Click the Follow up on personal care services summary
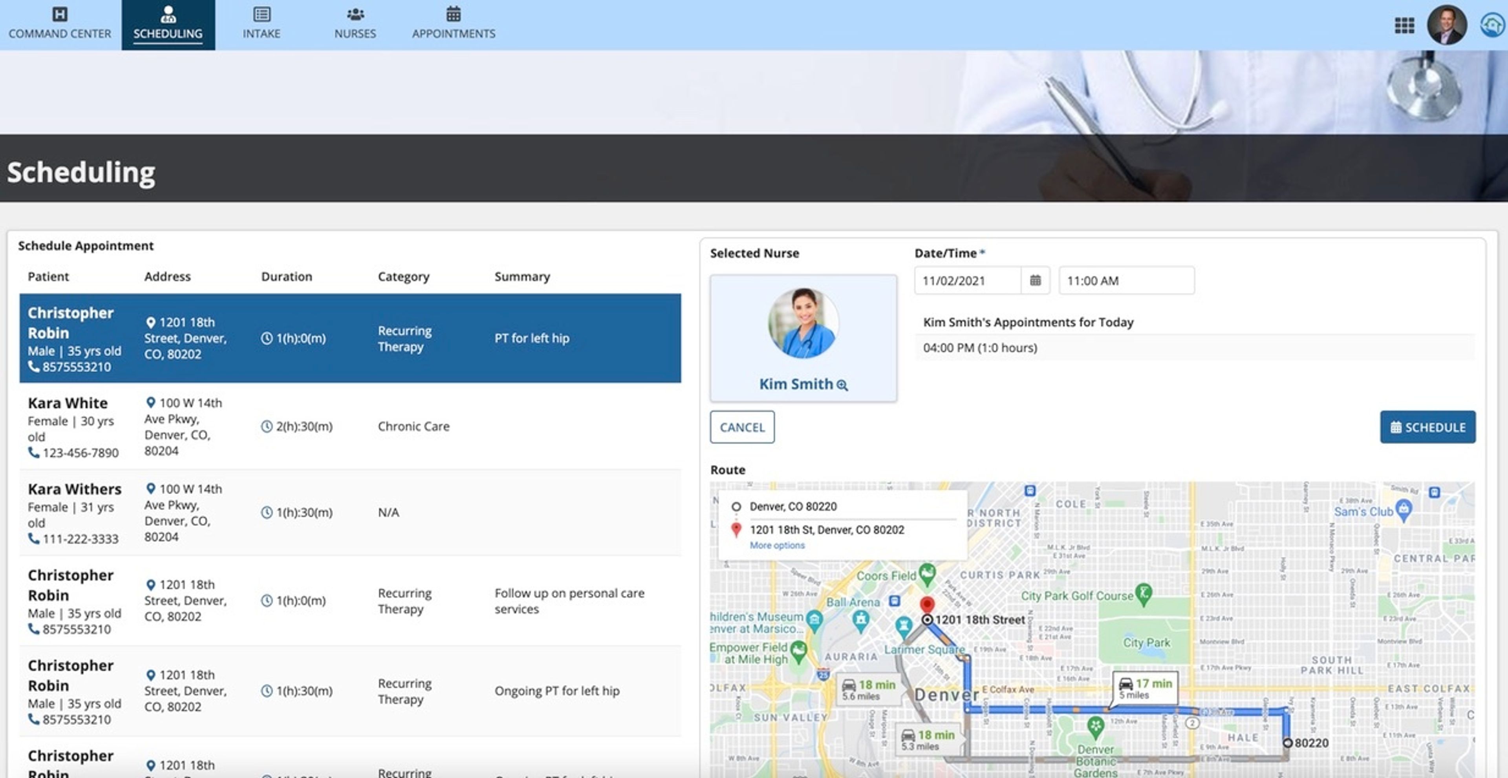The height and width of the screenshot is (778, 1508). pos(569,601)
